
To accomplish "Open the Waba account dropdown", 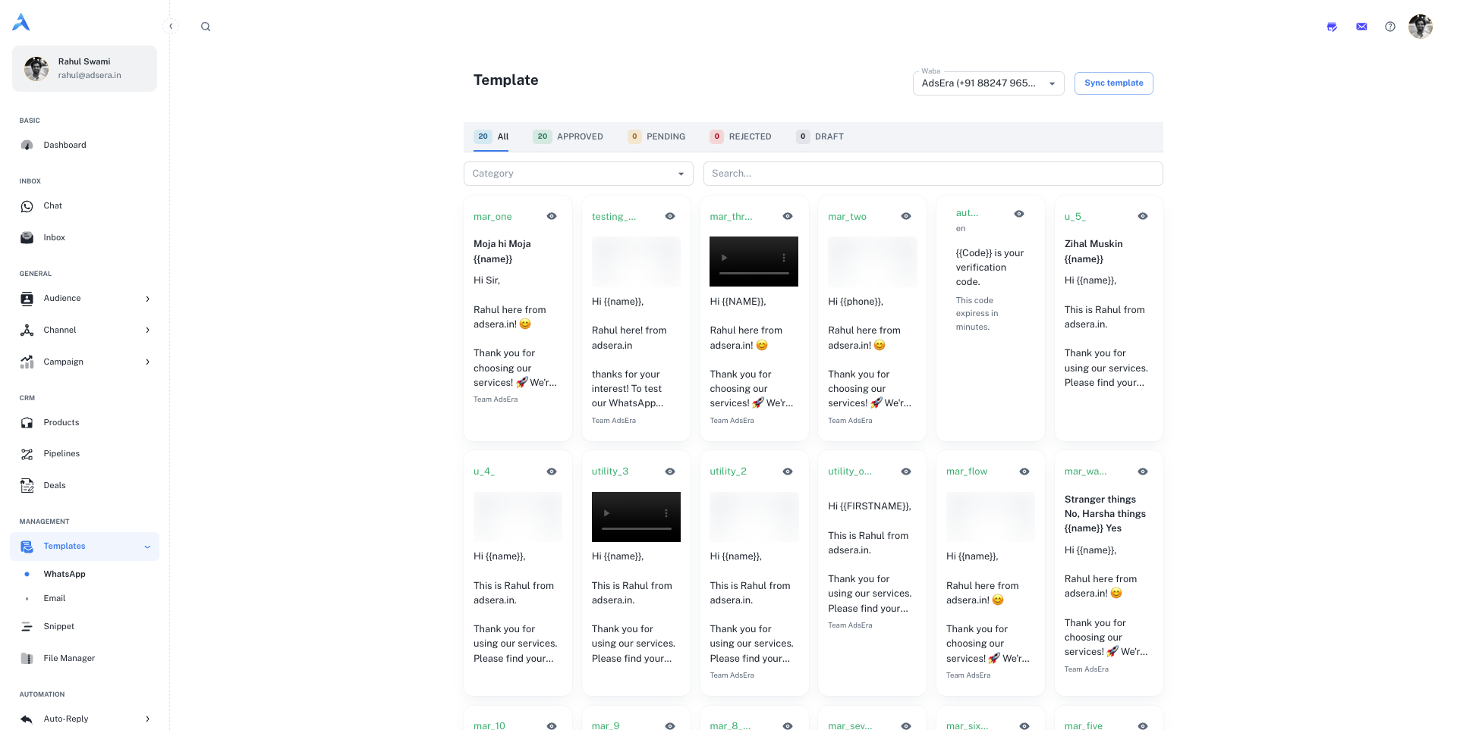I will click(987, 83).
